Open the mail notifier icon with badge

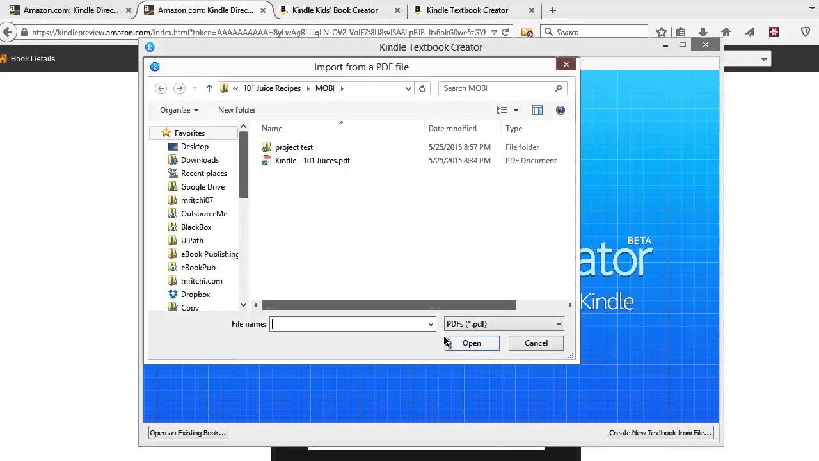[527, 33]
